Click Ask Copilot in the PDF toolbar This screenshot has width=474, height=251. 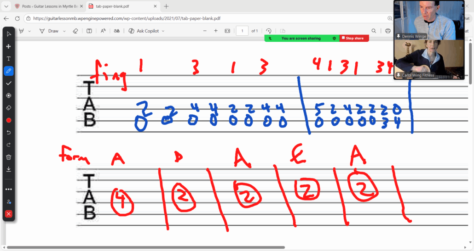[143, 31]
